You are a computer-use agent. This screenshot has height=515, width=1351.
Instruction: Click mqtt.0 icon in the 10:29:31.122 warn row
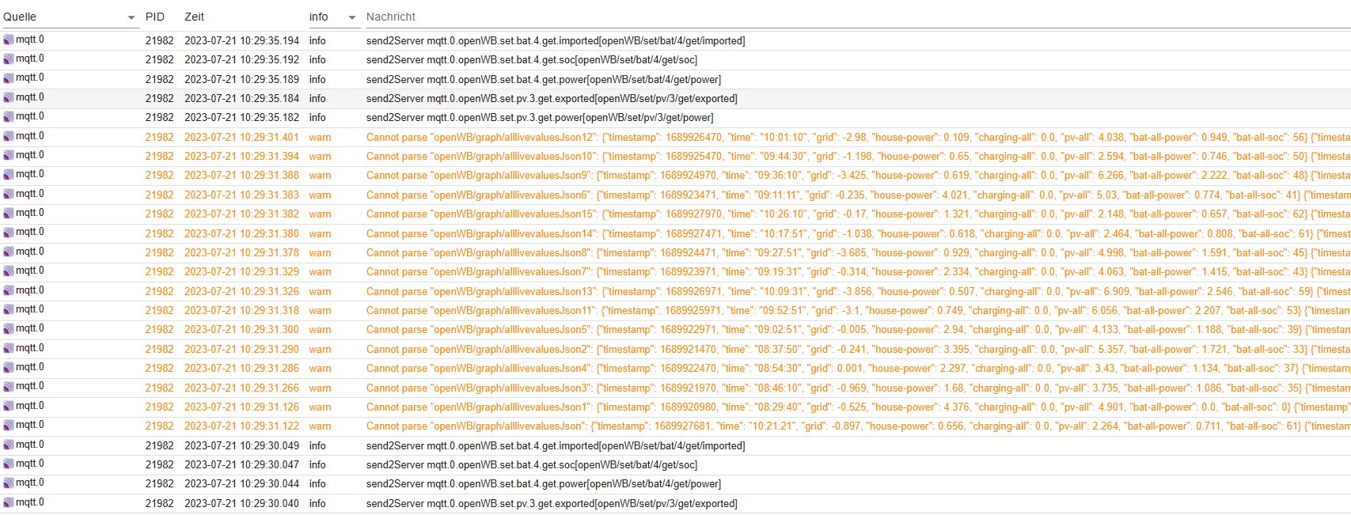9,425
